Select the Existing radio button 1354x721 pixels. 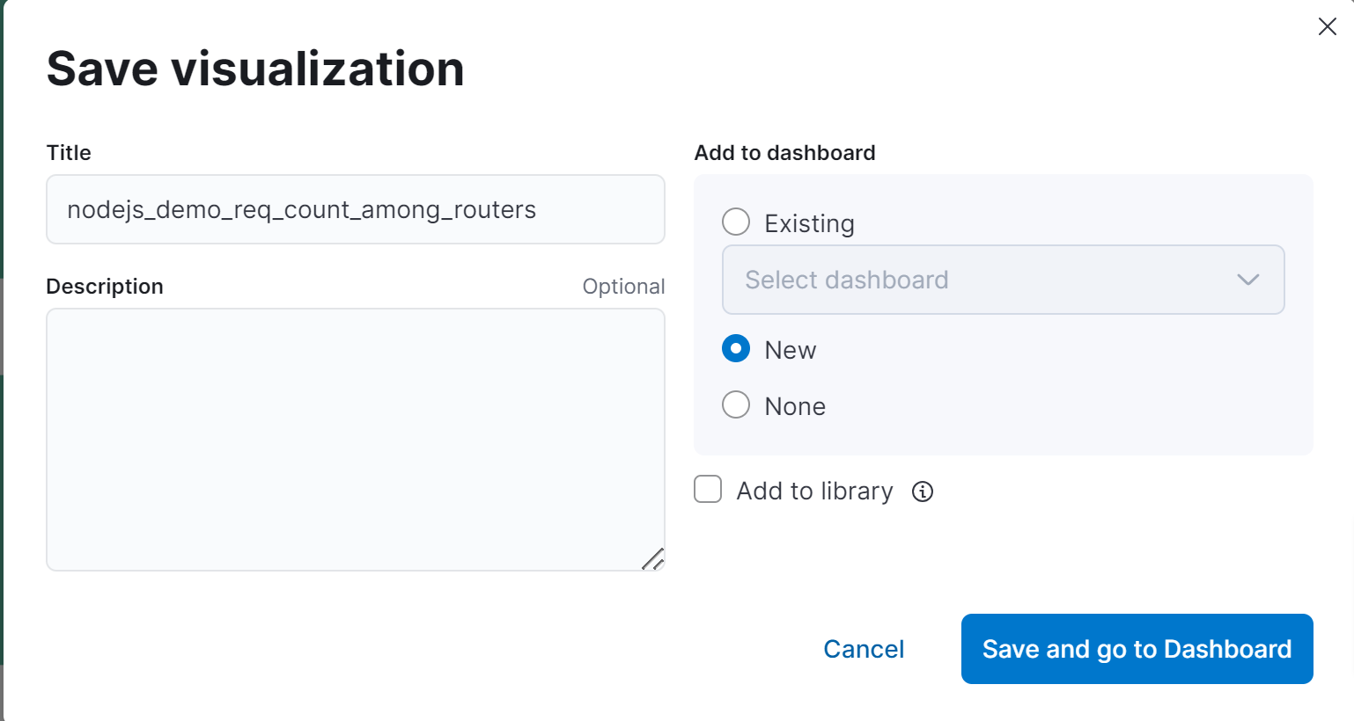tap(736, 222)
